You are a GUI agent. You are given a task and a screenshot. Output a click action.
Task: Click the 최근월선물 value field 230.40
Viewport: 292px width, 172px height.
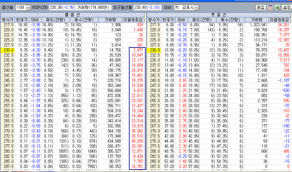(147, 8)
